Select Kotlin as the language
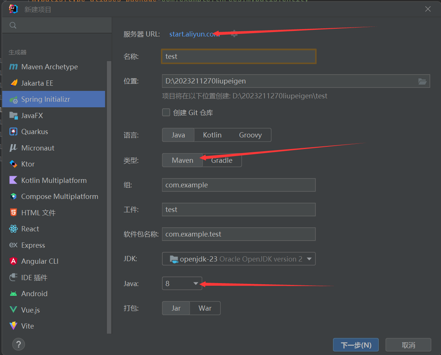The width and height of the screenshot is (441, 355). [x=212, y=135]
